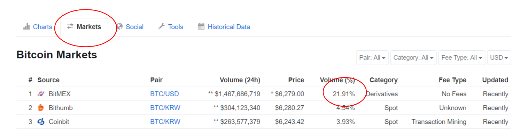
Task: Switch to the Charts tab
Action: pos(38,27)
